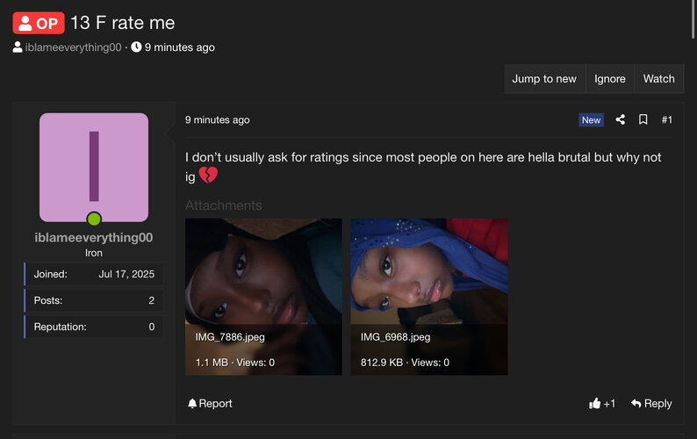Click the #1 post number link
The width and height of the screenshot is (697, 439).
click(x=666, y=119)
